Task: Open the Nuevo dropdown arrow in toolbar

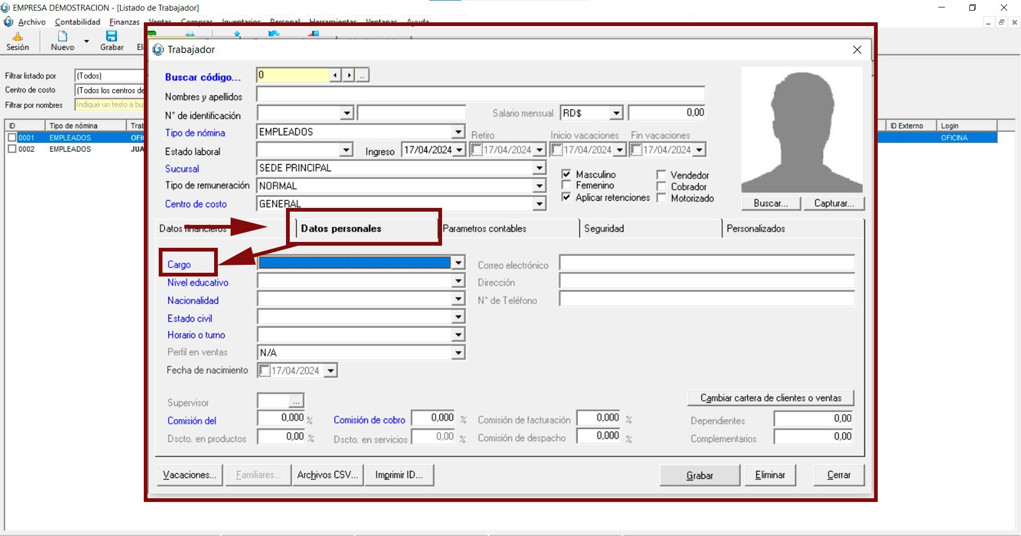Action: pyautogui.click(x=86, y=41)
